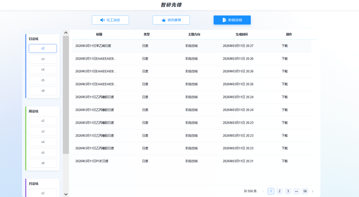This screenshot has height=197, width=359.
Task: Click title 2026年3月11日苯乙烯日度
Action: tap(93, 46)
